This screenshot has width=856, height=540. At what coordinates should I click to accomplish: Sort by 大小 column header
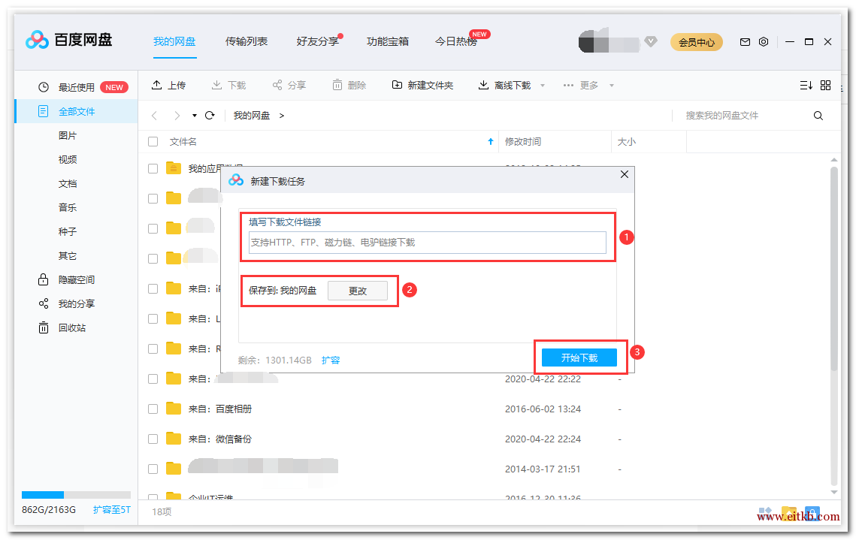[x=626, y=142]
